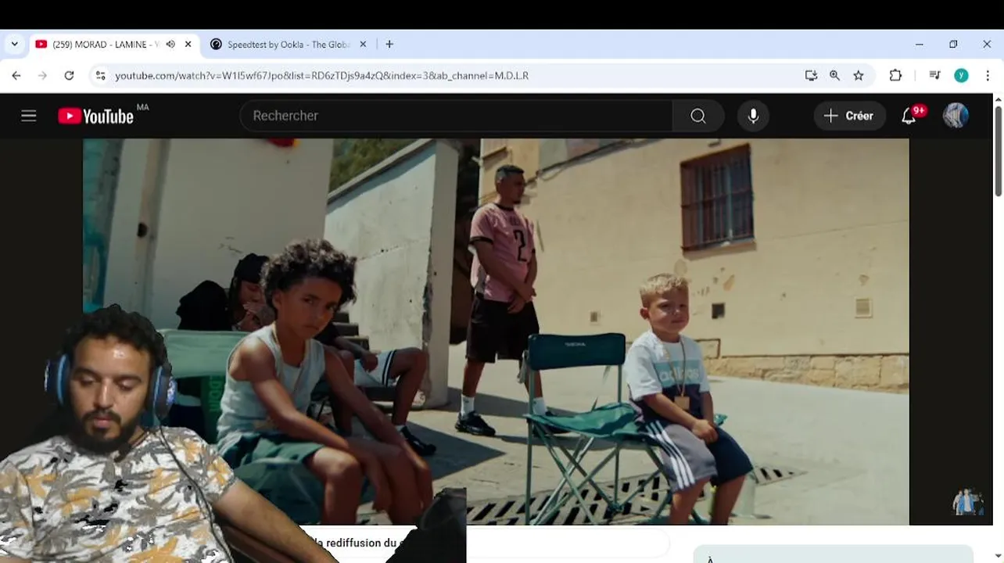Go back to the previous page

(16, 76)
